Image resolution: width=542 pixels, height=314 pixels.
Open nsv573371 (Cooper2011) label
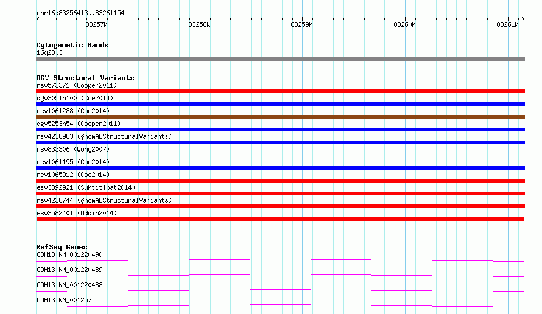point(77,85)
